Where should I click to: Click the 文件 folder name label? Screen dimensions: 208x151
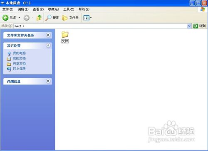(65, 41)
